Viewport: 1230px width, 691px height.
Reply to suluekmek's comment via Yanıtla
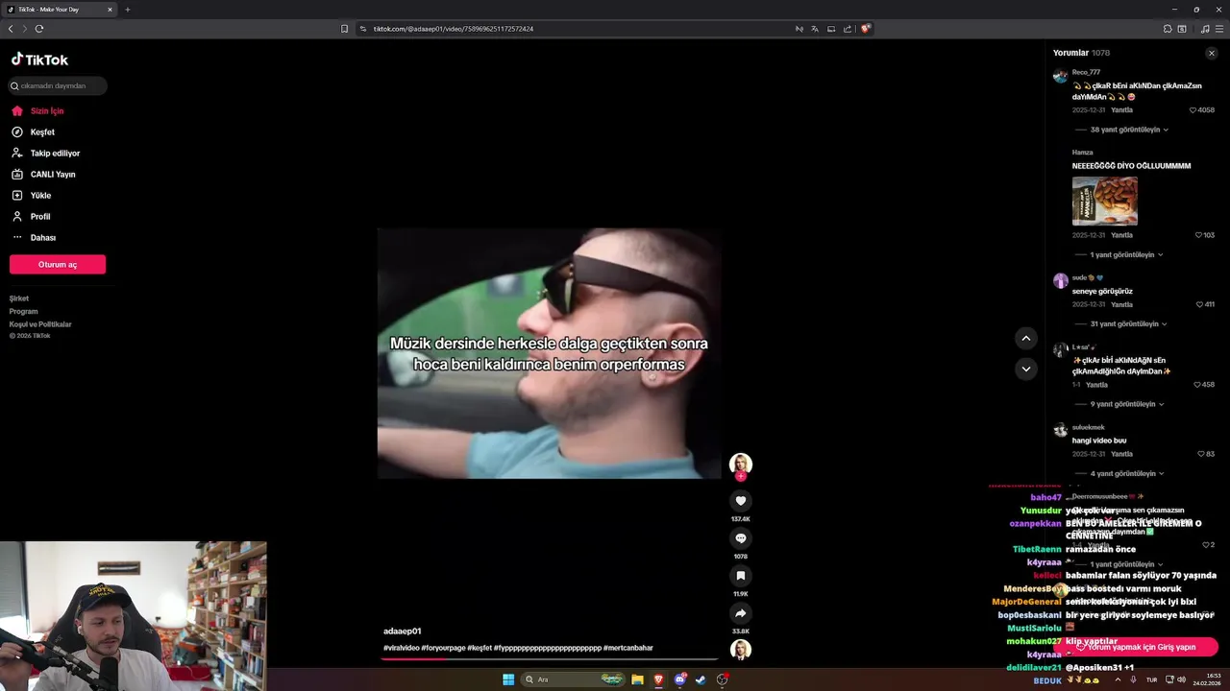[x=1121, y=454]
